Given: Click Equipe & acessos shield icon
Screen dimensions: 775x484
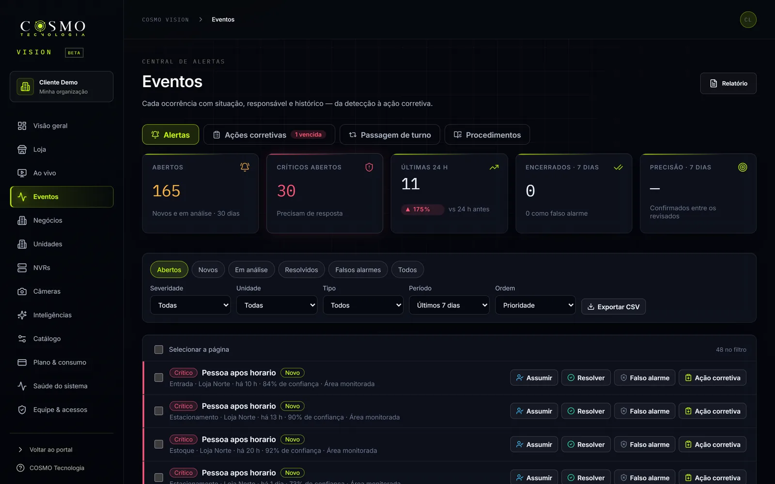Looking at the screenshot, I should 22,410.
